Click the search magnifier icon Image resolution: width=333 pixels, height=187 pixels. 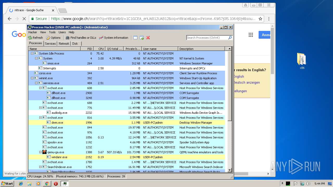[x=230, y=38]
